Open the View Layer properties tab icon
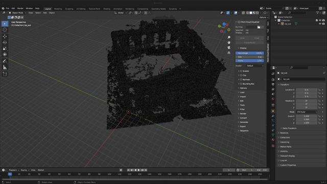This screenshot has width=327, height=184. [273, 89]
